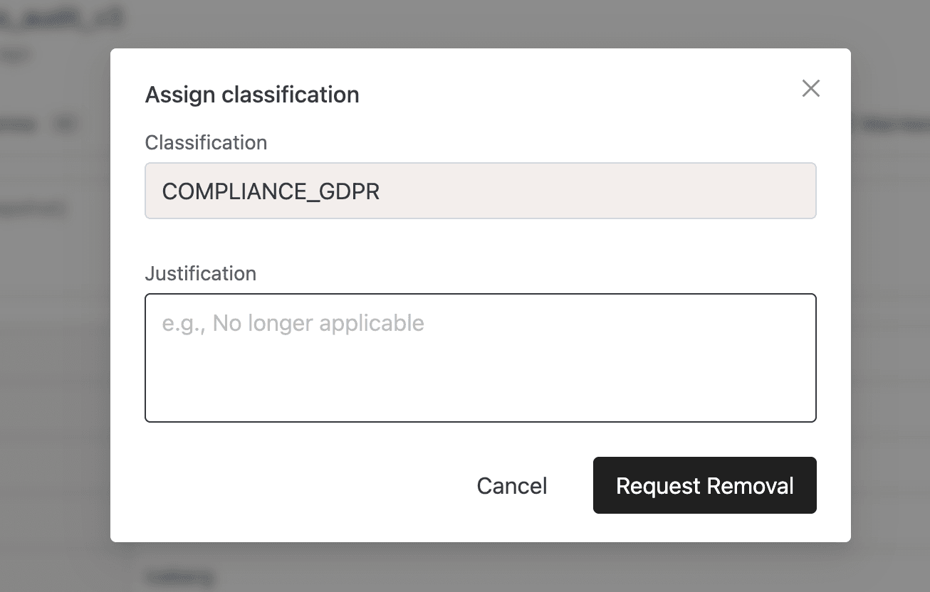Select the 'No longer applicable' placeholder box
Image resolution: width=930 pixels, height=592 pixels.
[x=480, y=357]
